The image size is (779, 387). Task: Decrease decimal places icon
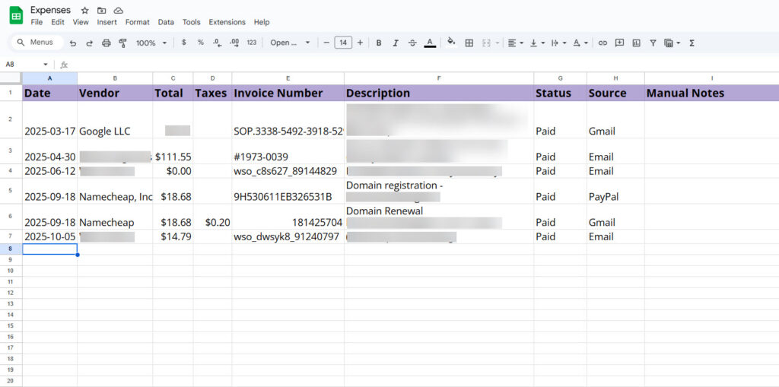tap(217, 43)
